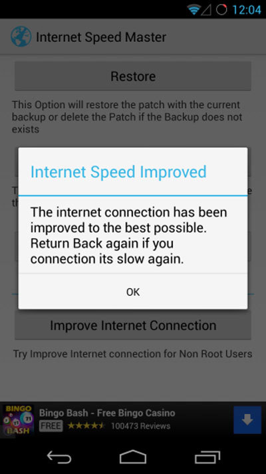Open the recent apps navigation icon
The height and width of the screenshot is (474, 266).
(207, 457)
